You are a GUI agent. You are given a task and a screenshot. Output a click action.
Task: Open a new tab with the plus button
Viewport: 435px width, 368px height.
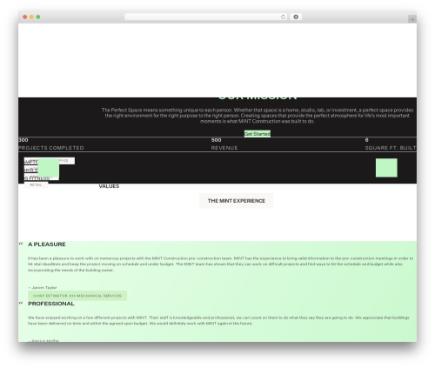coord(412,19)
